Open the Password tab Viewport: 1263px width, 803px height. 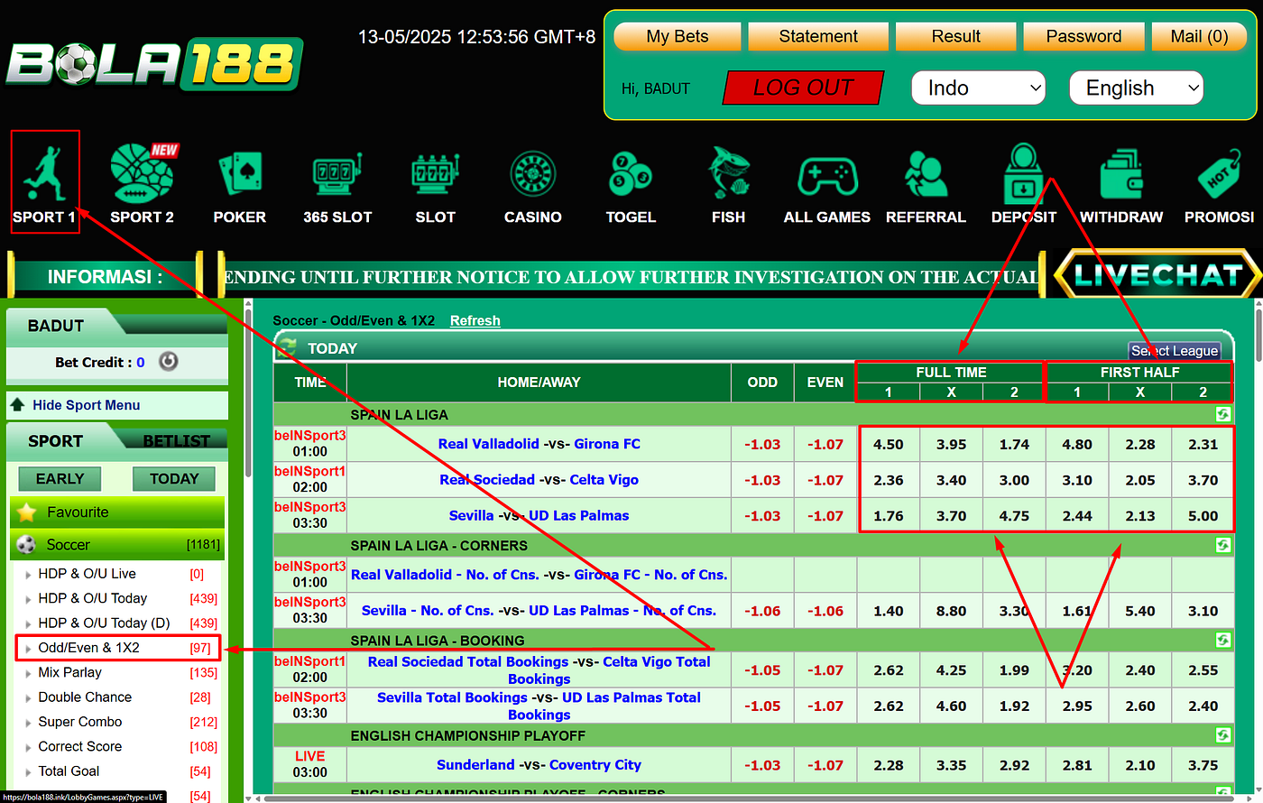click(1083, 36)
